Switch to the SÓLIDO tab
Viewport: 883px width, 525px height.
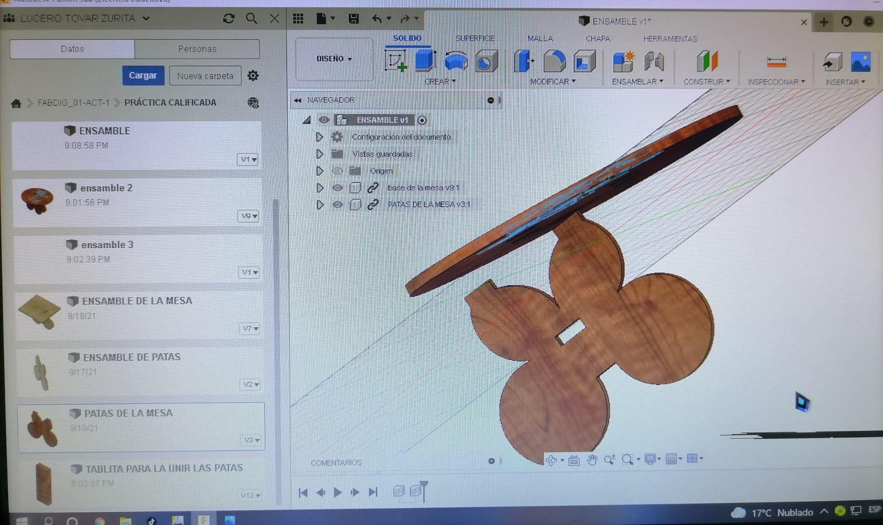[x=407, y=38]
